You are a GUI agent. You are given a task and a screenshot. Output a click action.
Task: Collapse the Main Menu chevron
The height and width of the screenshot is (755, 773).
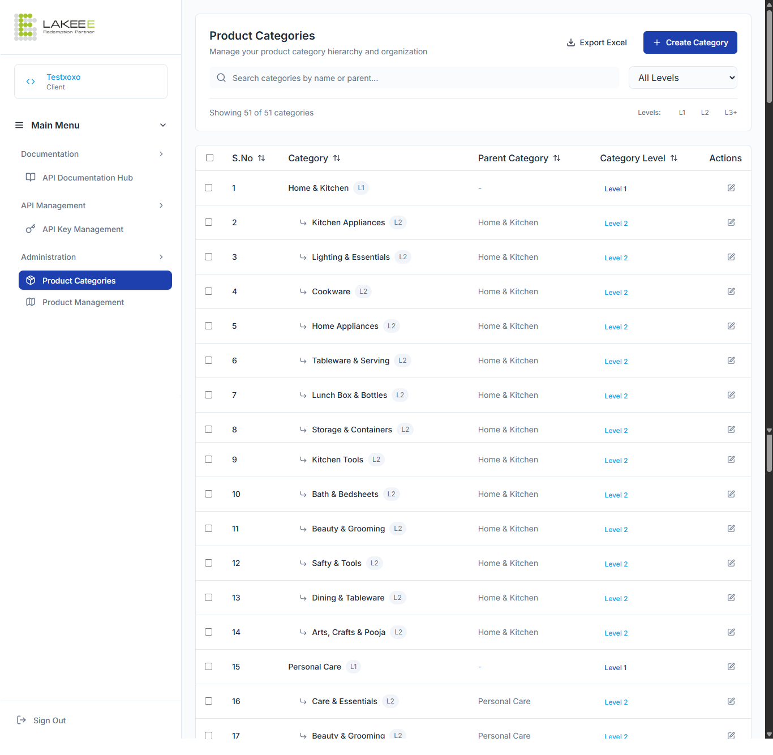[x=163, y=125]
